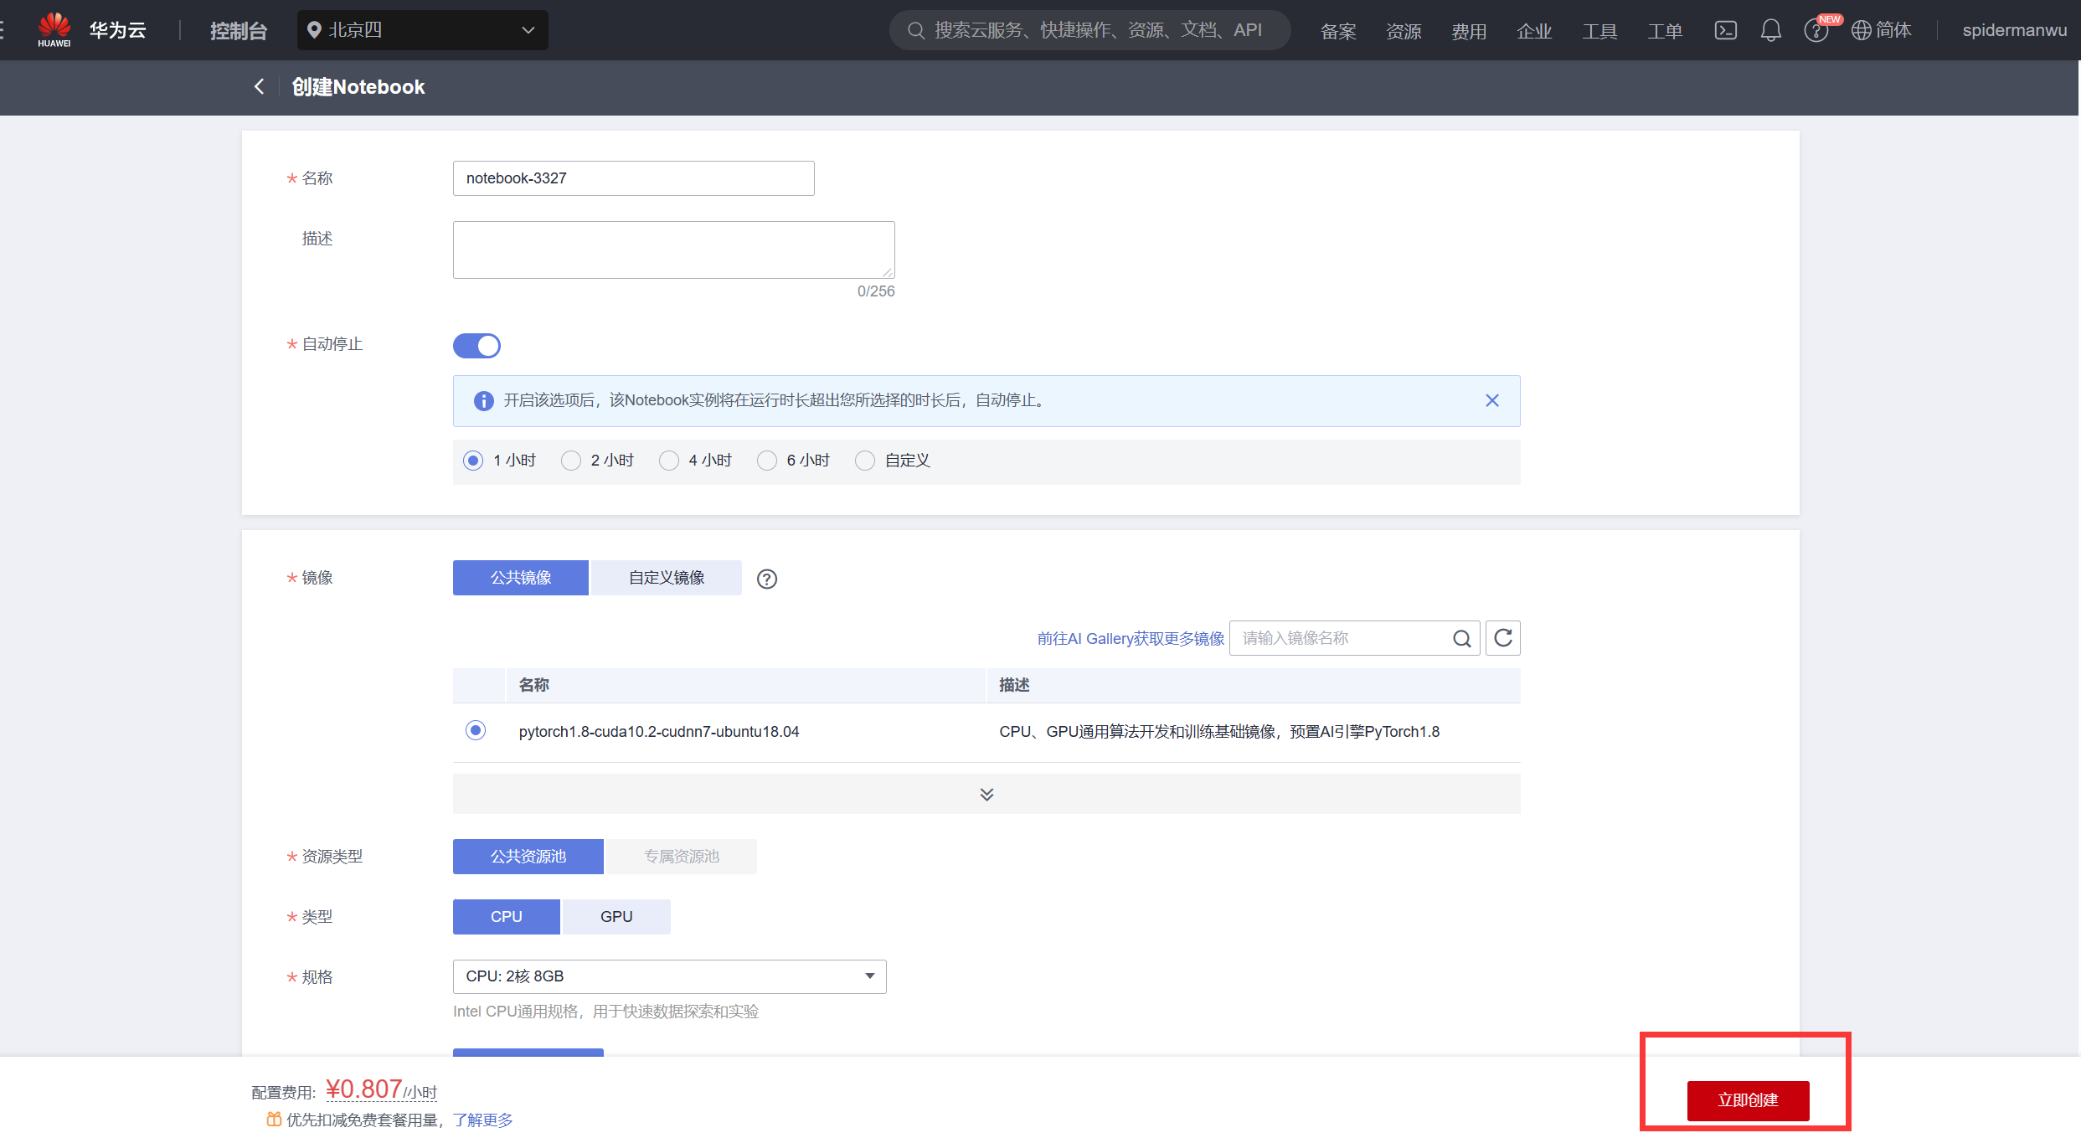Click the help question mark in the top bar
This screenshot has width=2081, height=1138.
1815,31
